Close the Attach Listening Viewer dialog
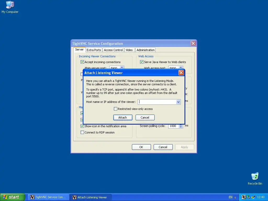The width and height of the screenshot is (268, 201). (x=181, y=73)
